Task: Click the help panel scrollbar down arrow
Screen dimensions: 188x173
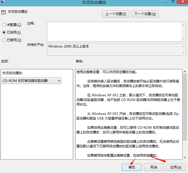Action: click(185, 157)
